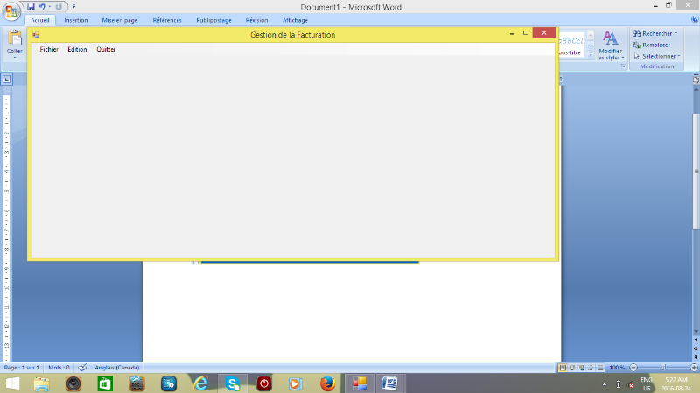Select the Révision ribbon tab
The height and width of the screenshot is (393, 700).
[x=256, y=20]
